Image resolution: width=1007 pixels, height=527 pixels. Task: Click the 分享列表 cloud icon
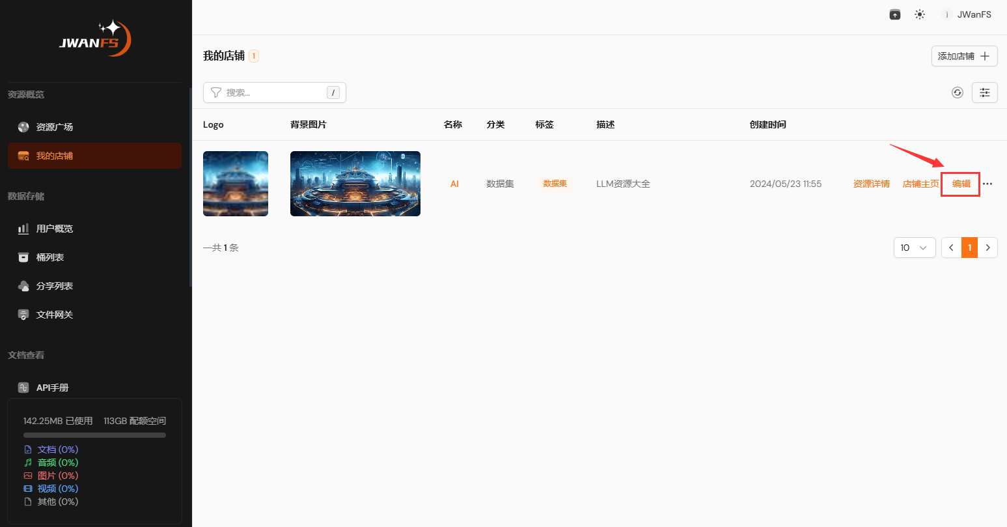23,286
